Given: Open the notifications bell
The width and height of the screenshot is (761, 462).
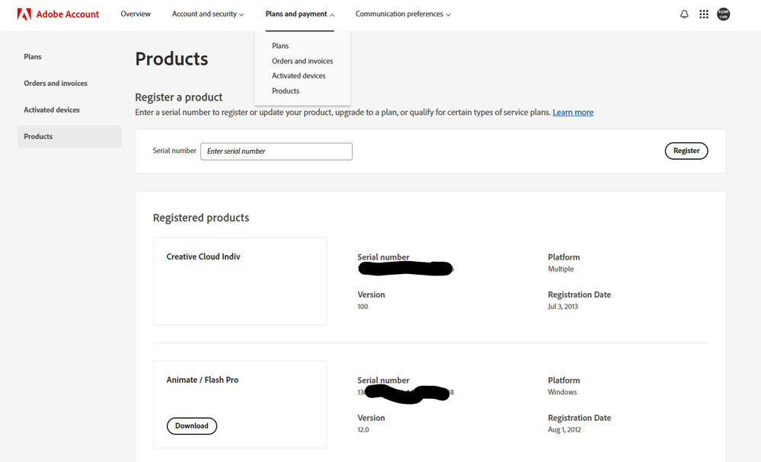Looking at the screenshot, I should [x=684, y=14].
